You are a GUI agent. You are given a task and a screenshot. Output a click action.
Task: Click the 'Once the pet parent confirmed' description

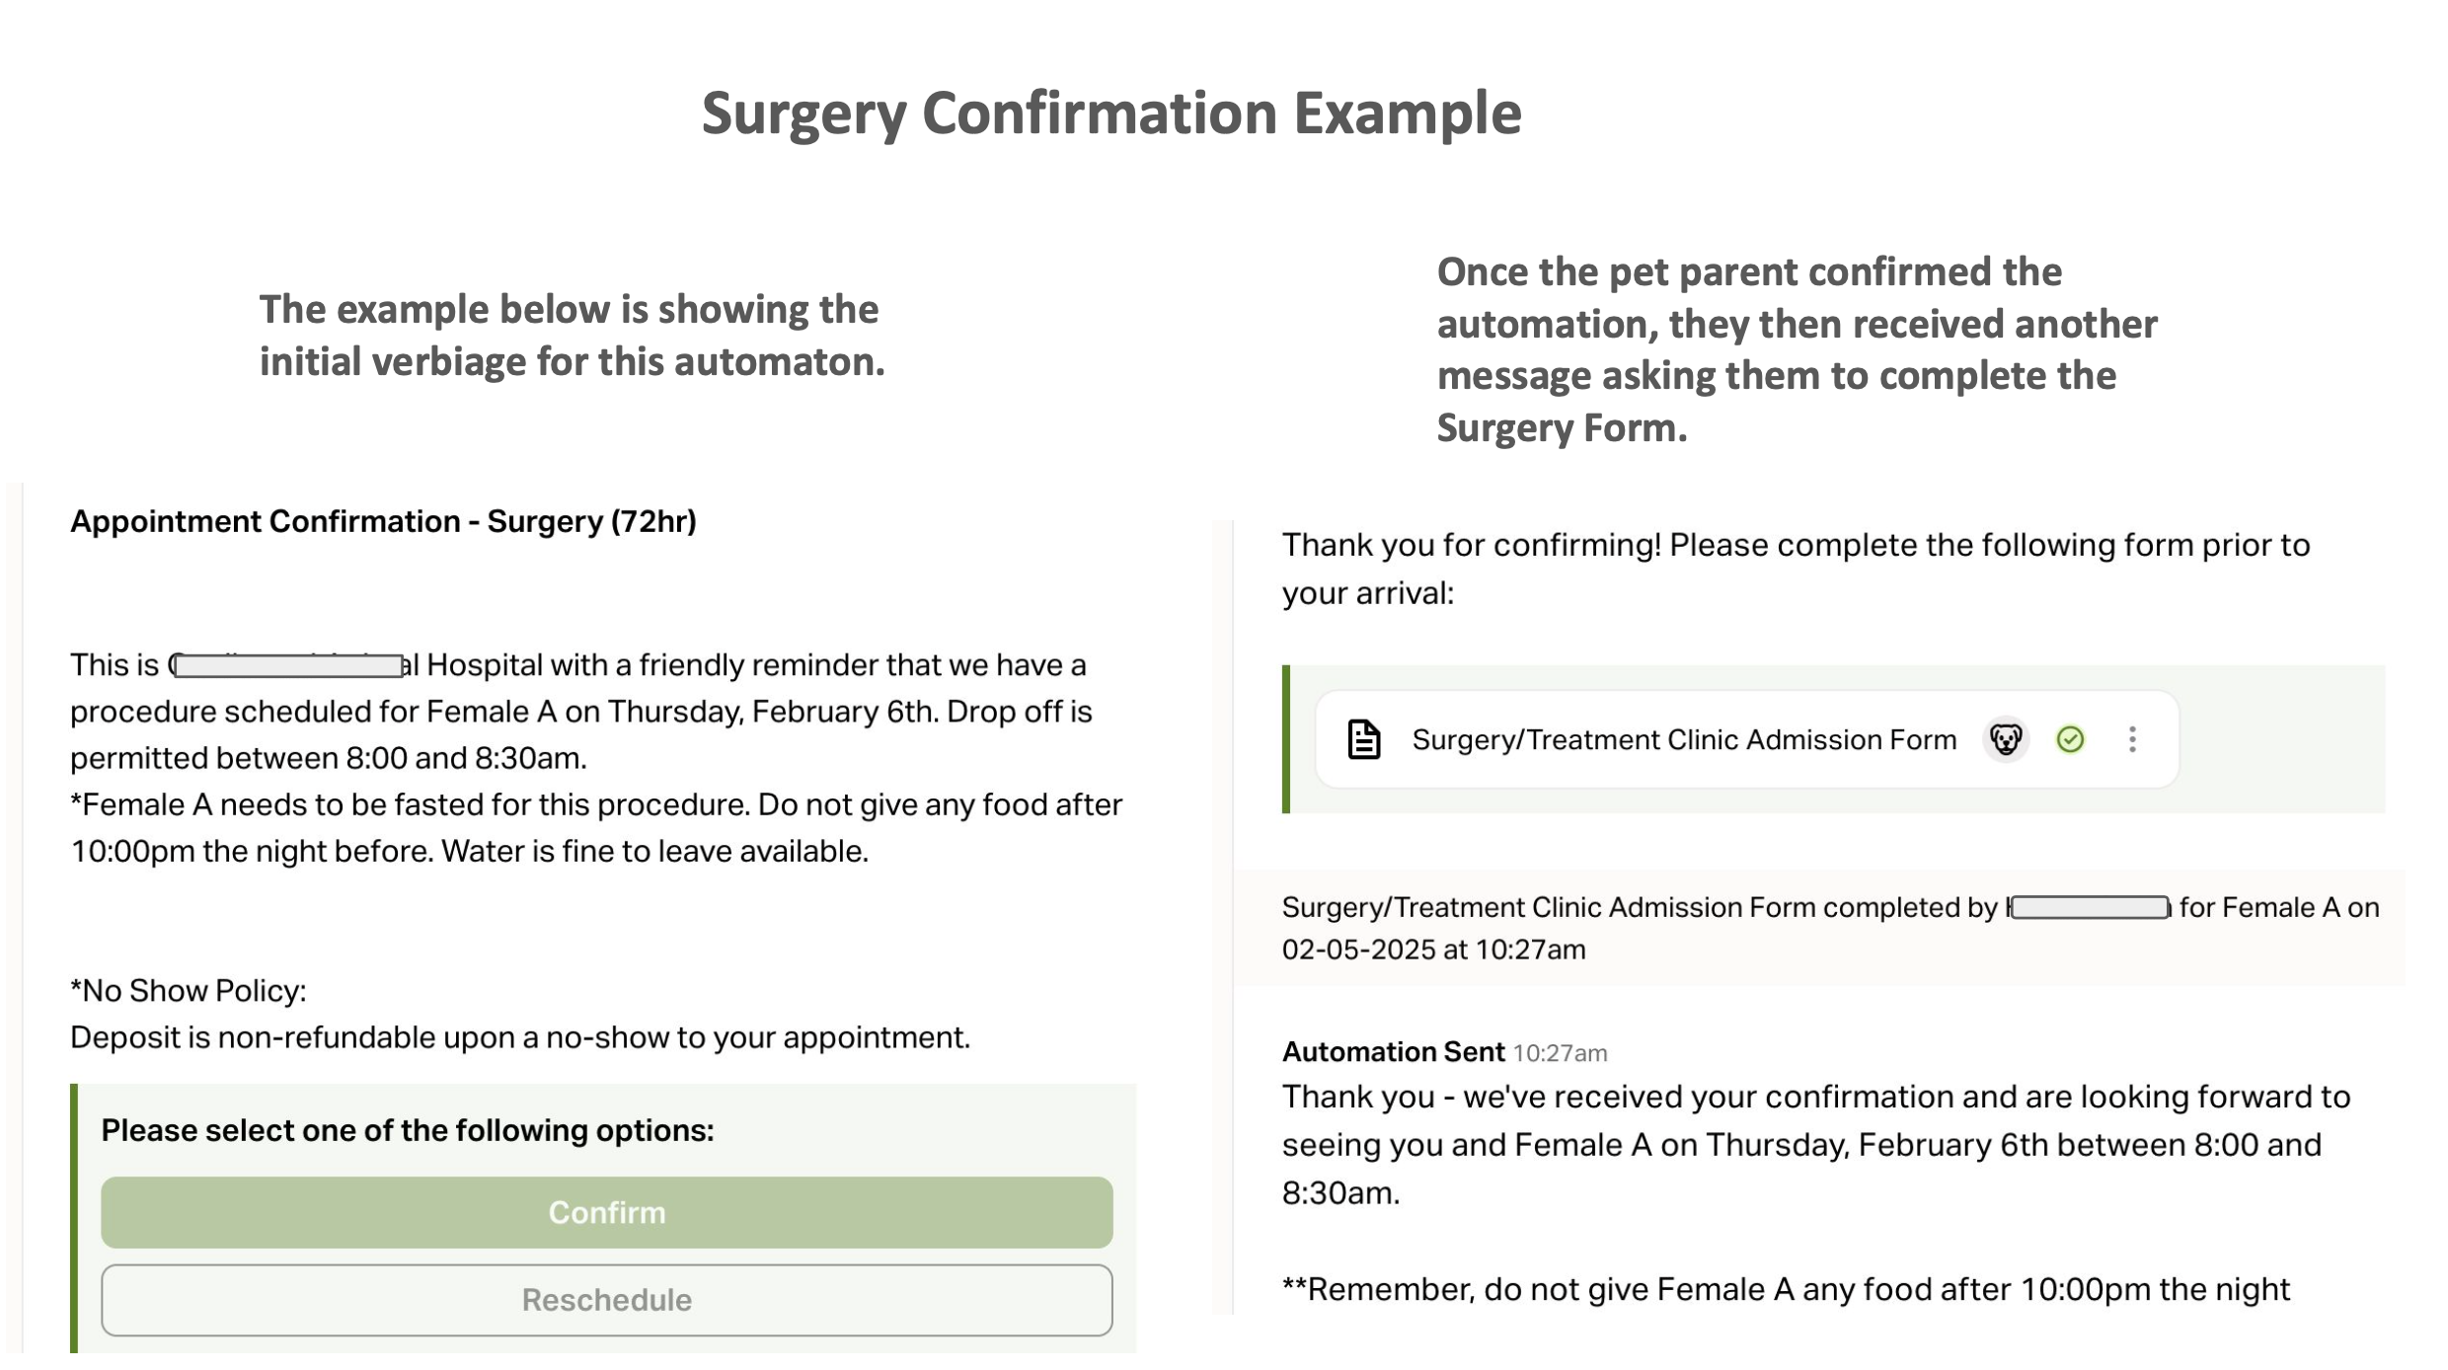point(1797,349)
